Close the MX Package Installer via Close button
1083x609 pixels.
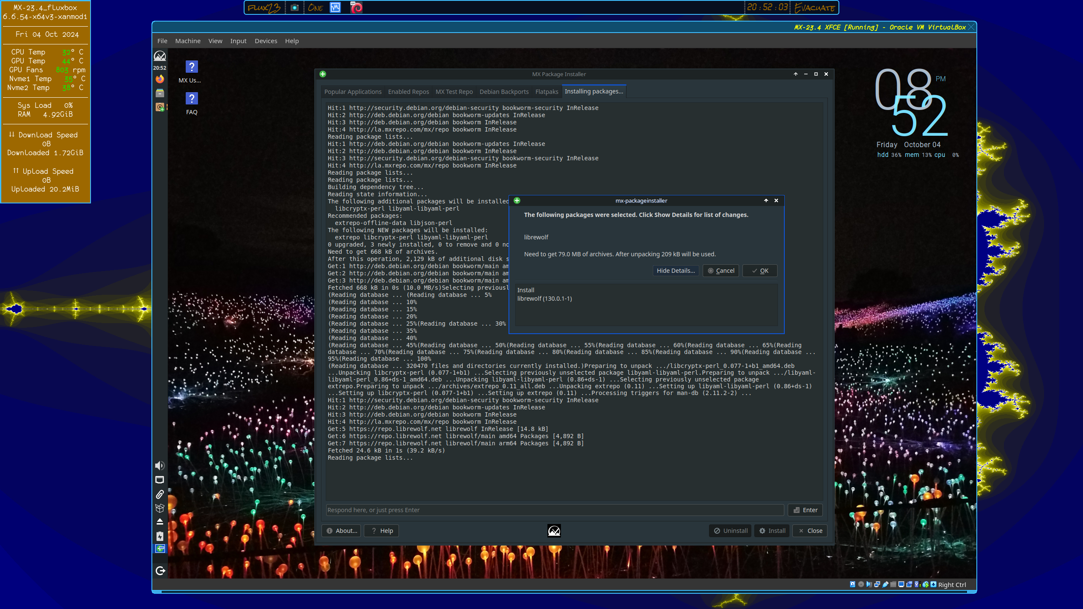(810, 531)
